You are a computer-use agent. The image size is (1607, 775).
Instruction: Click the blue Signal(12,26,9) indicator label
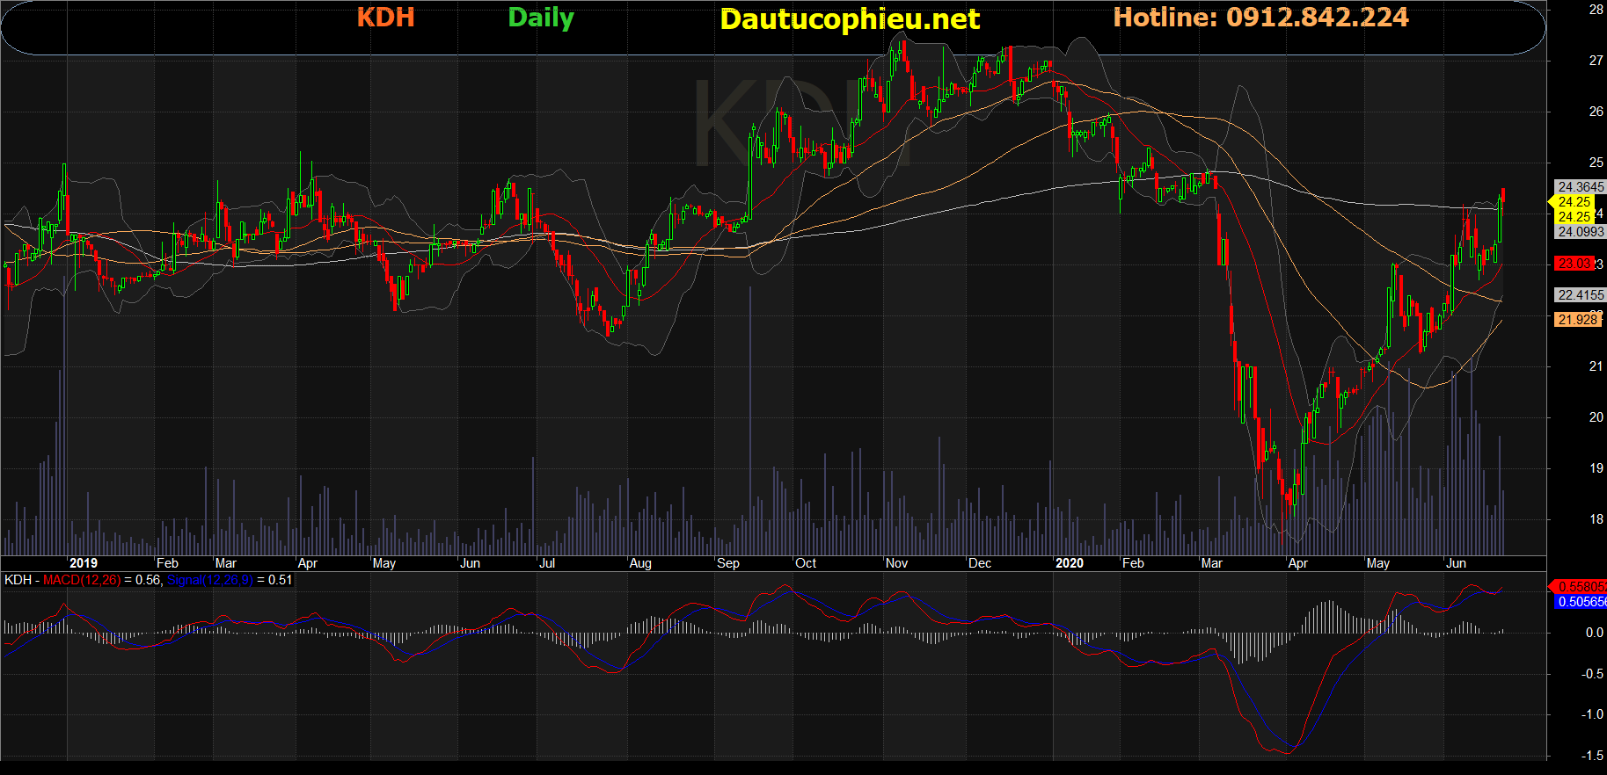click(209, 580)
